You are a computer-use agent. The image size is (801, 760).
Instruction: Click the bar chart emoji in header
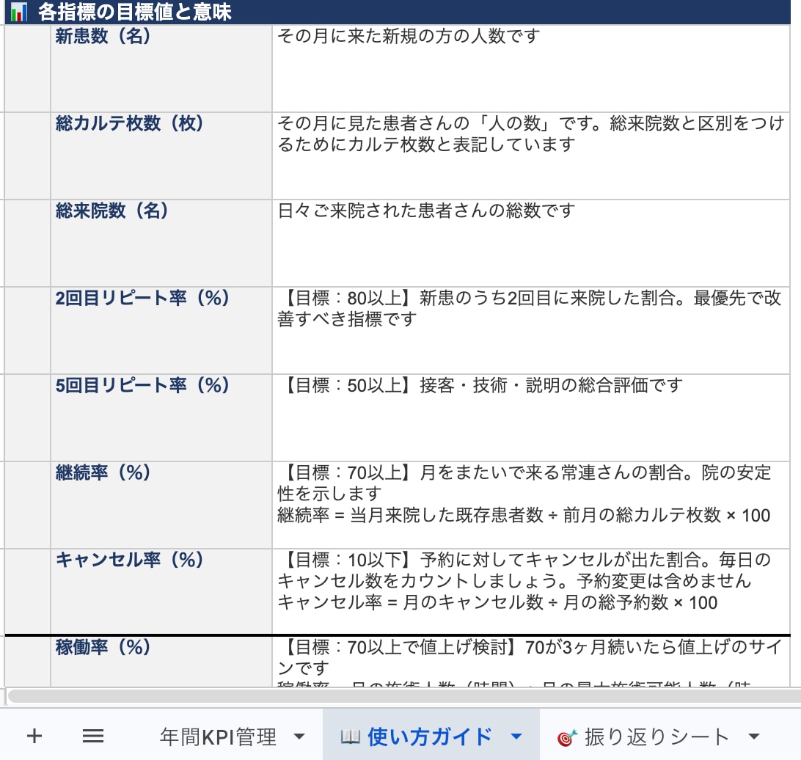[19, 12]
